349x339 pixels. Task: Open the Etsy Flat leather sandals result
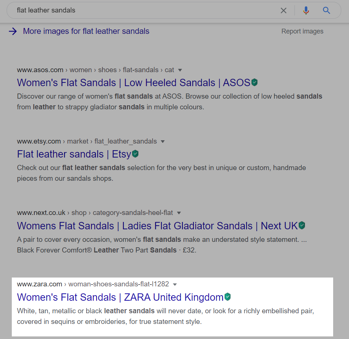coord(74,154)
